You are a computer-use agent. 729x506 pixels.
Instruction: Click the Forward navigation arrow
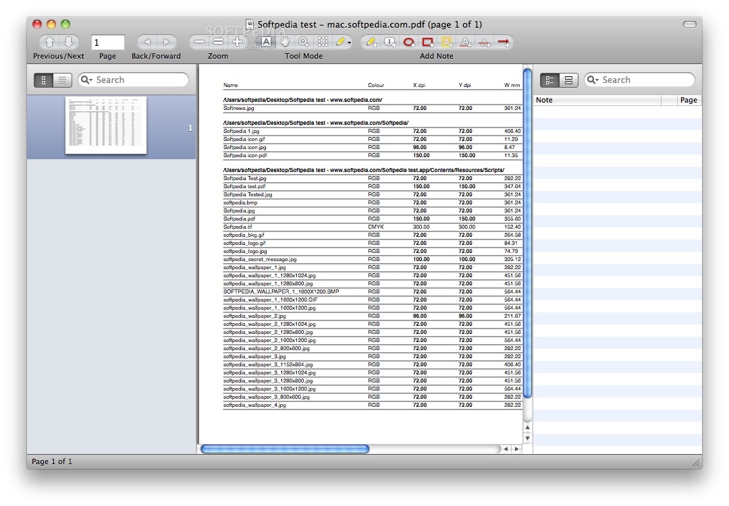coord(167,43)
